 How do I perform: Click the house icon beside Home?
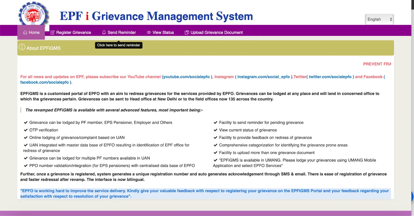click(25, 33)
